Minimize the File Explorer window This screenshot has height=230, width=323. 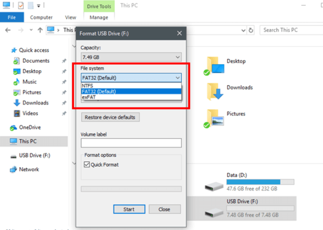pyautogui.click(x=304, y=5)
